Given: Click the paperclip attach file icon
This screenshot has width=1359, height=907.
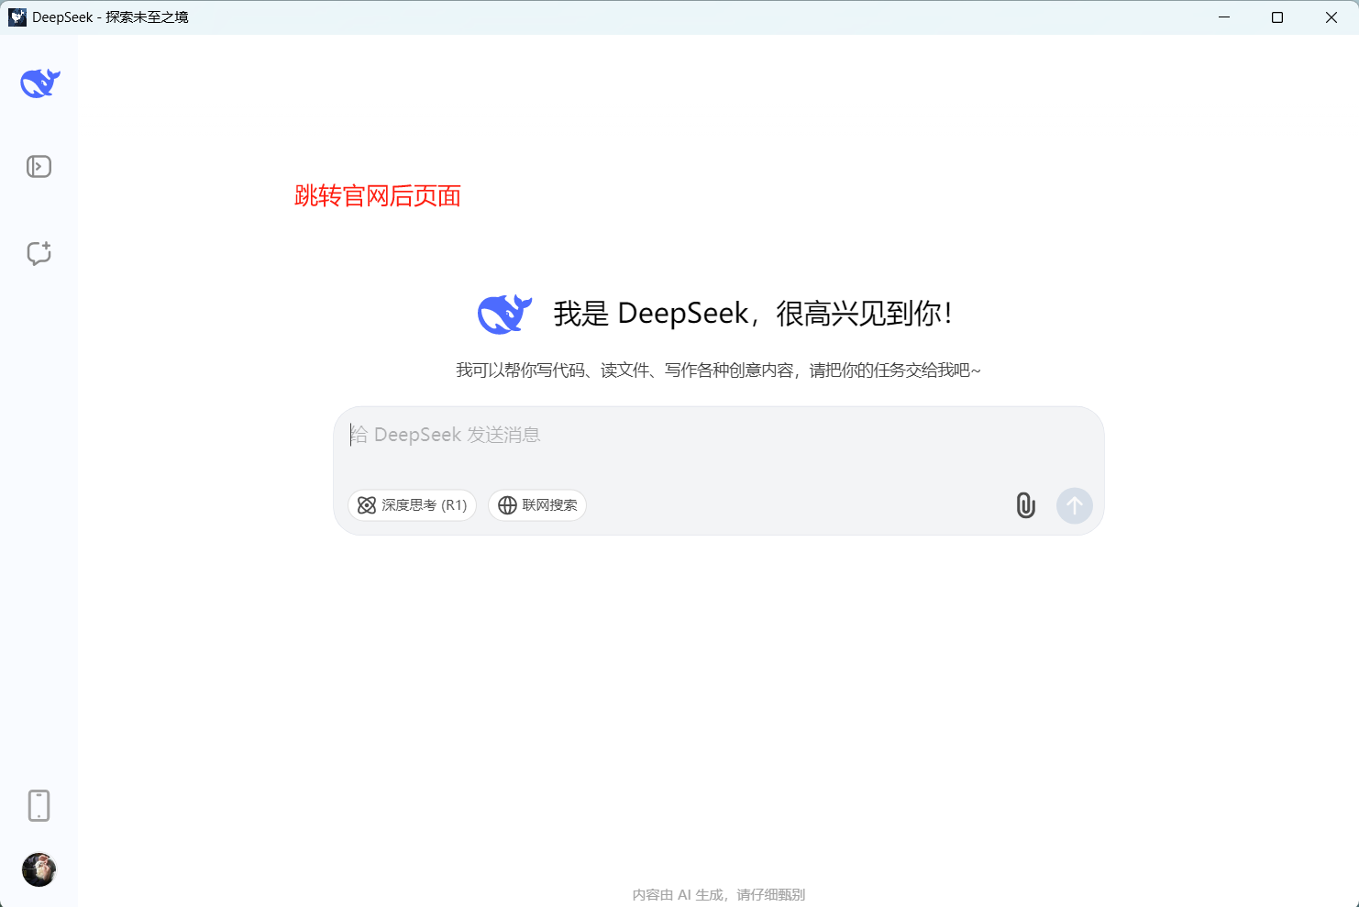Looking at the screenshot, I should pyautogui.click(x=1025, y=505).
